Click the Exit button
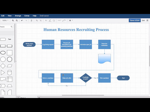Screen dimensions: 150x112 pyautogui.click(x=143, y=21)
